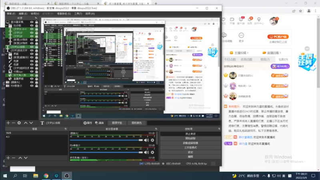The image size is (320, 180).
Task: Collapse the 界面 group in sources
Action: 6,54
